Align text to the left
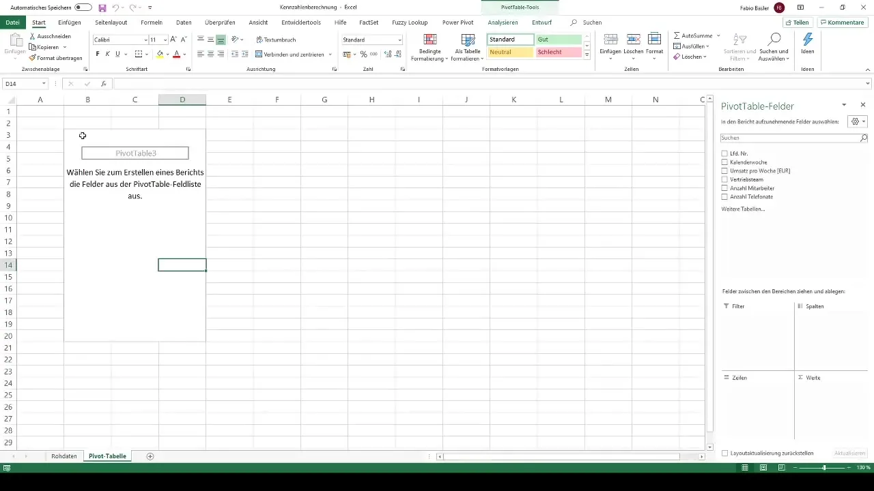The height and width of the screenshot is (491, 874). click(201, 54)
